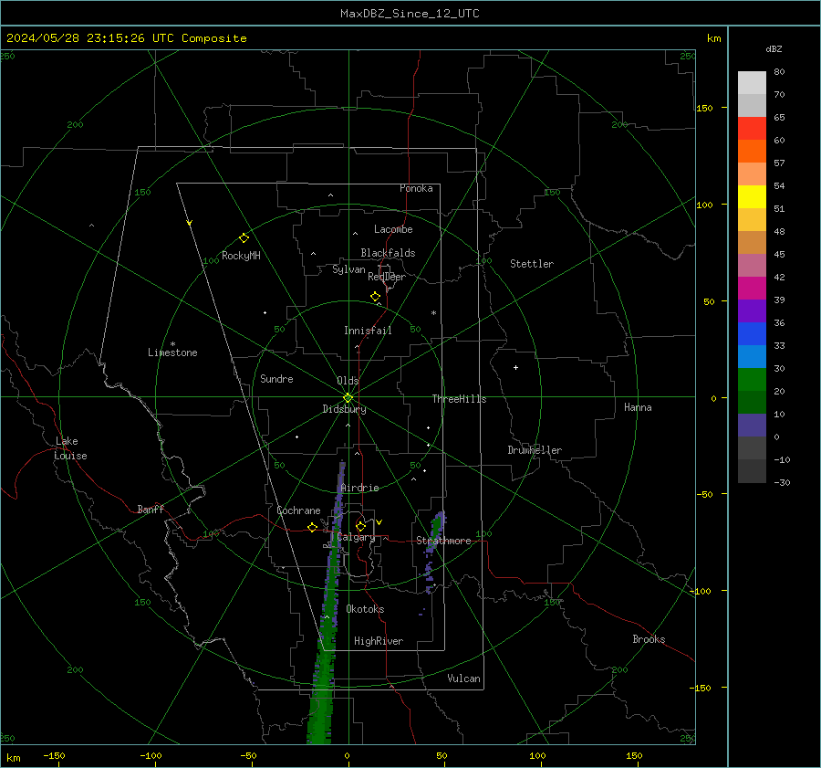
Task: Select the yellow 54-51 dBZ legend swatch
Action: [x=752, y=197]
